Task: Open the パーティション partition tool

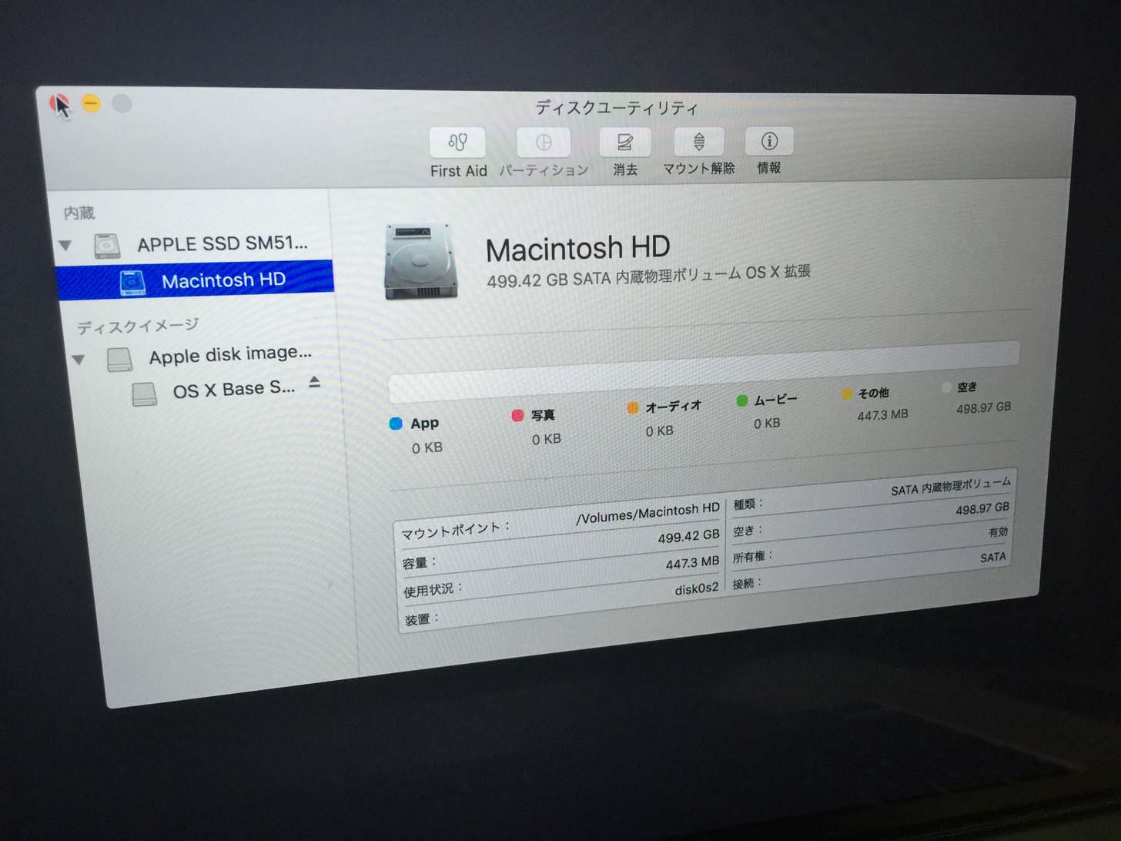Action: pyautogui.click(x=544, y=142)
